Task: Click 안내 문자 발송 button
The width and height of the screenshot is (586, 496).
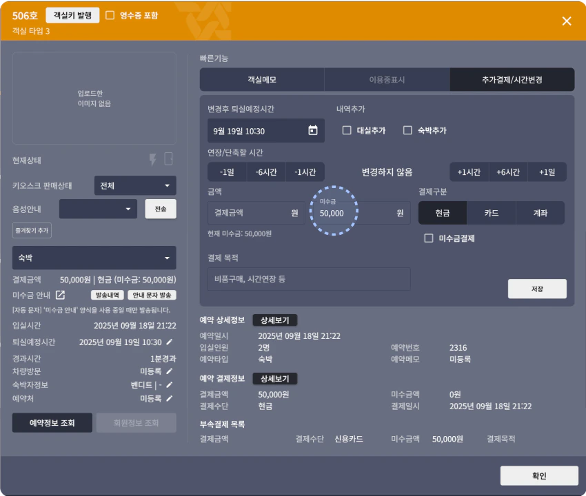Action: (x=152, y=295)
